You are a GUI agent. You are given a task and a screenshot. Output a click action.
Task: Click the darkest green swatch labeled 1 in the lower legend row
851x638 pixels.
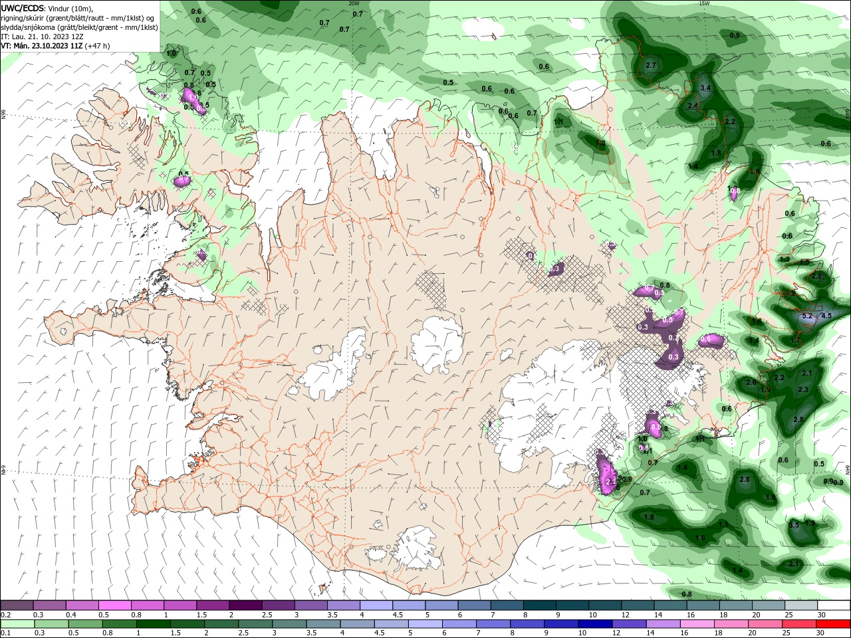(x=153, y=623)
